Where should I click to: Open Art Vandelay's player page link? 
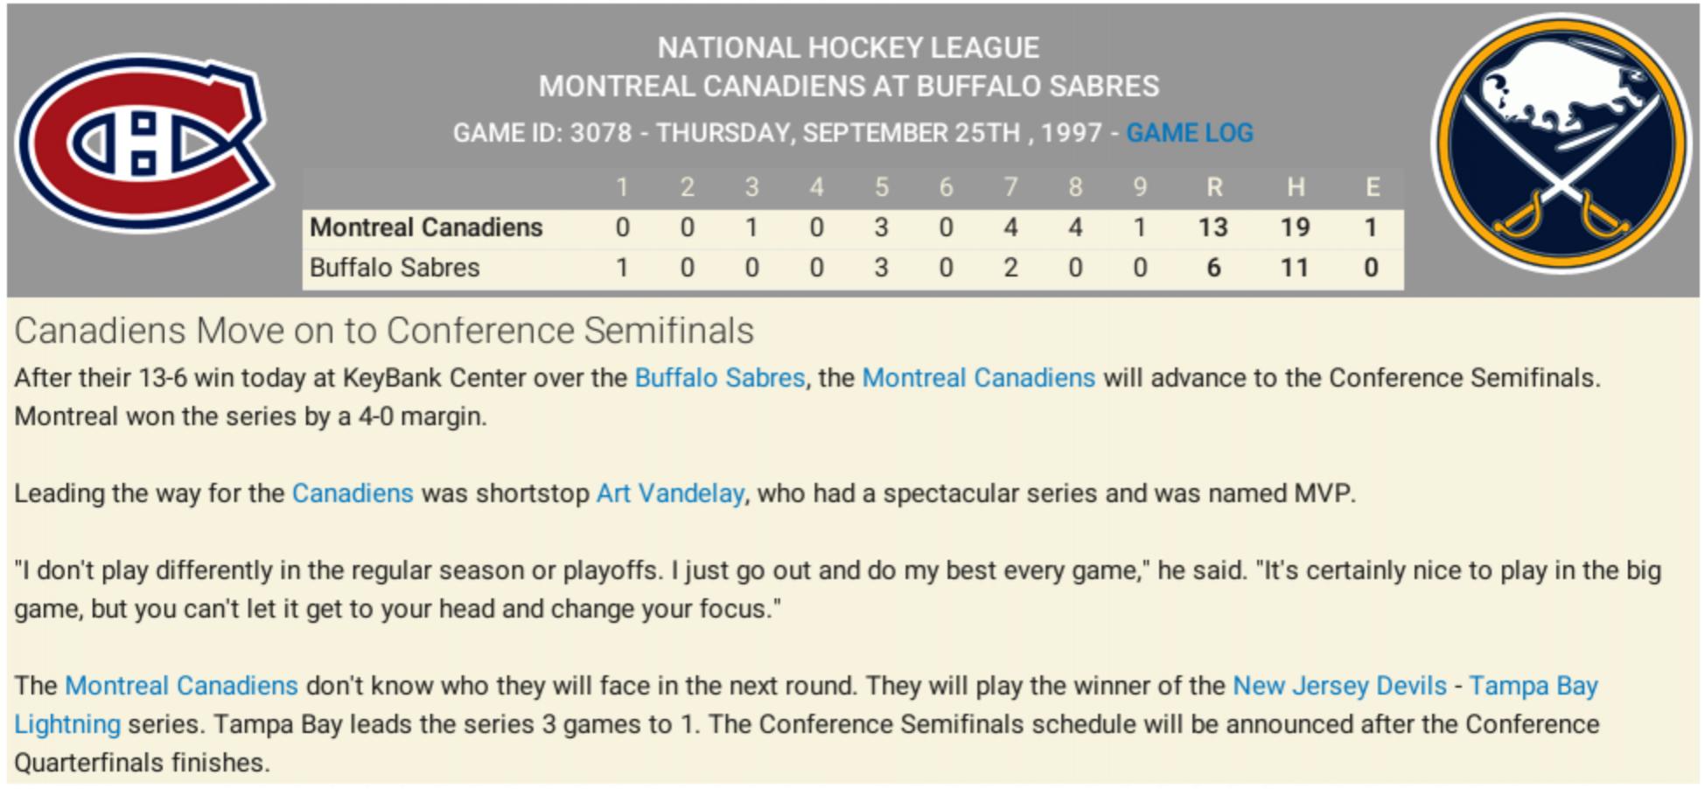pos(669,493)
